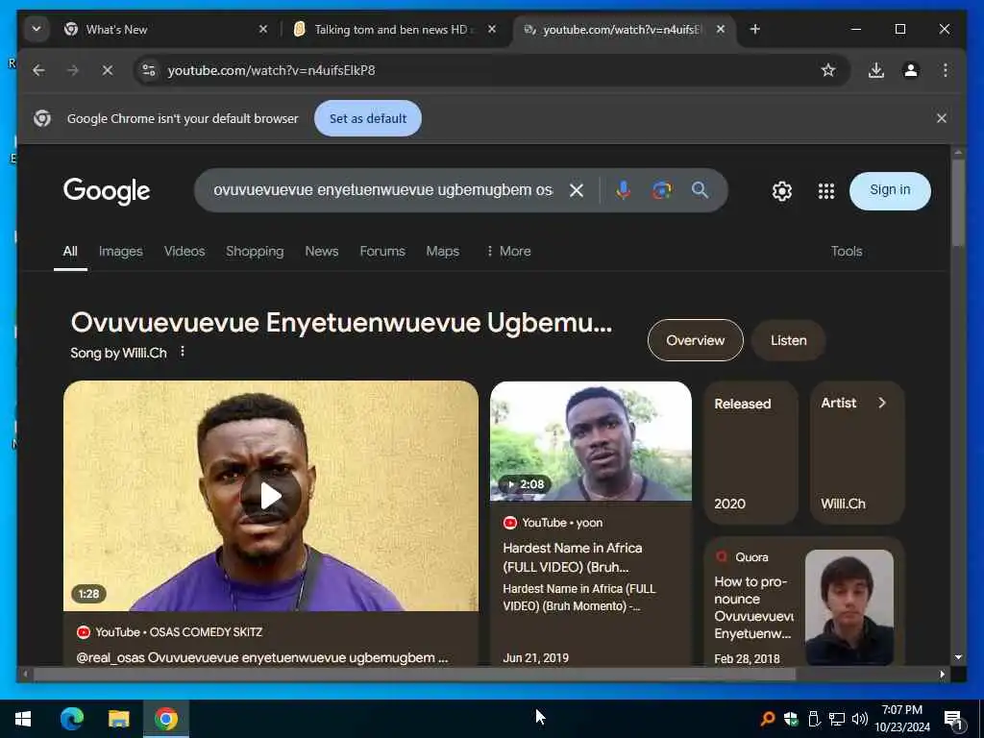Go to the Google homepage logo

pos(107,191)
